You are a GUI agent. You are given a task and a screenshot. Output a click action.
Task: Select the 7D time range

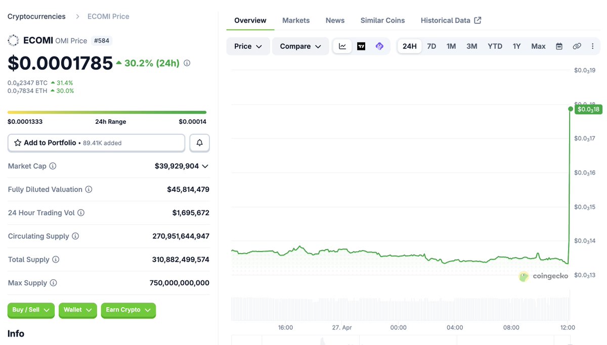pos(431,46)
